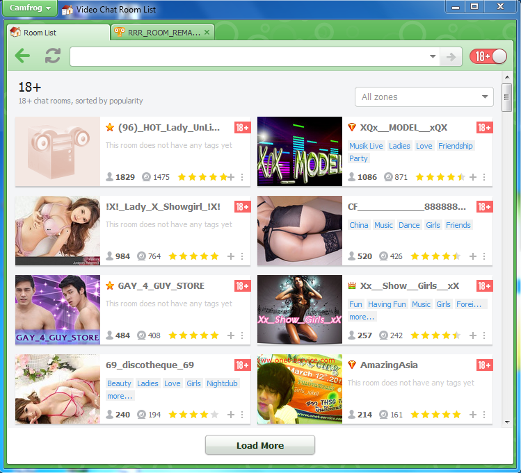Expand more tags for 69_discotheque_69
This screenshot has height=473, width=521.
click(120, 396)
